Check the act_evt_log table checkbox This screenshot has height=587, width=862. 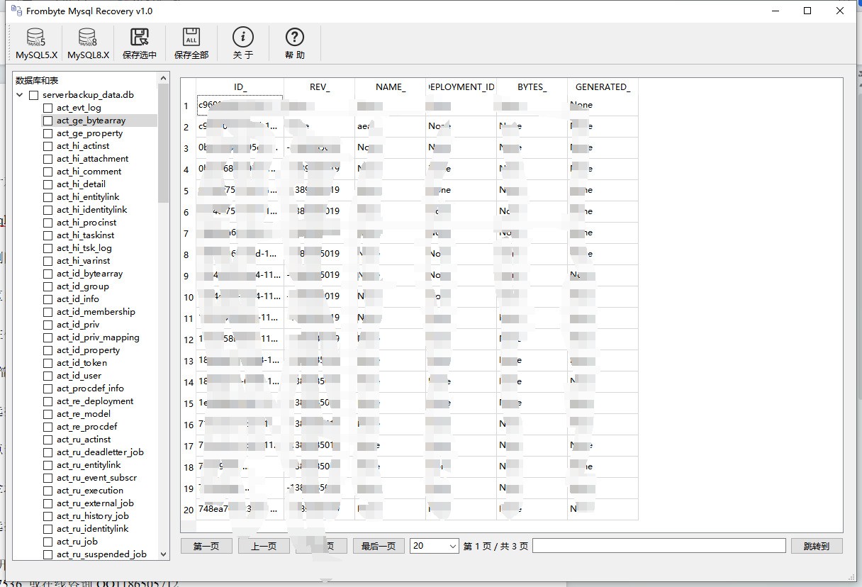(48, 108)
